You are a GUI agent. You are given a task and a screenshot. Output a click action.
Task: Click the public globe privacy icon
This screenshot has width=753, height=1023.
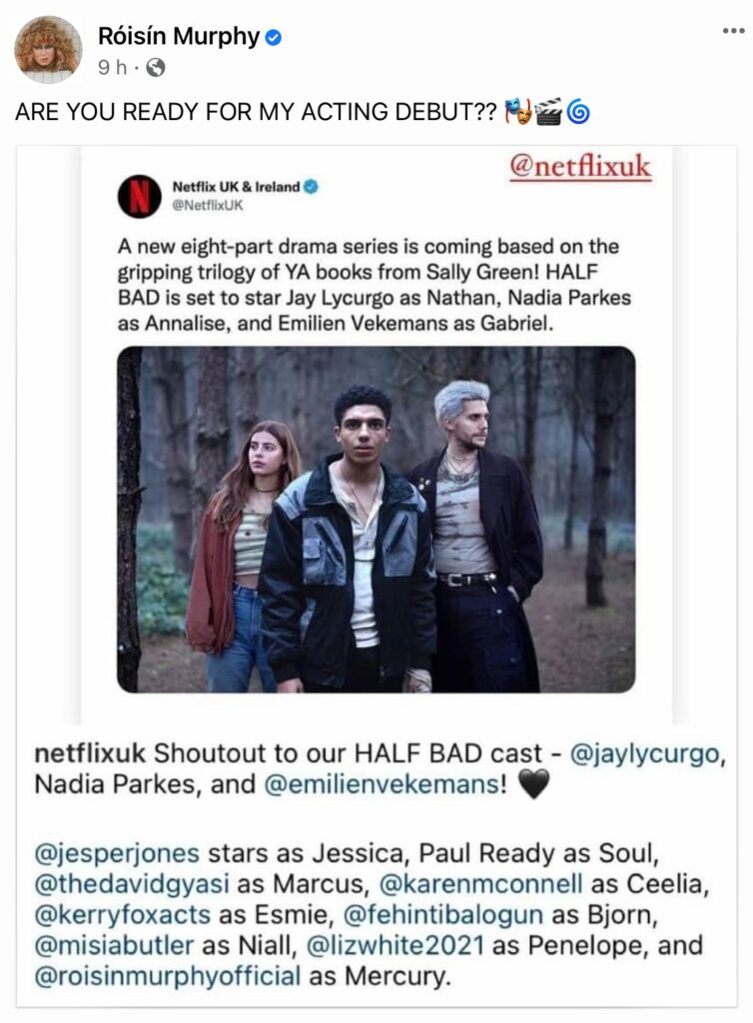155,67
